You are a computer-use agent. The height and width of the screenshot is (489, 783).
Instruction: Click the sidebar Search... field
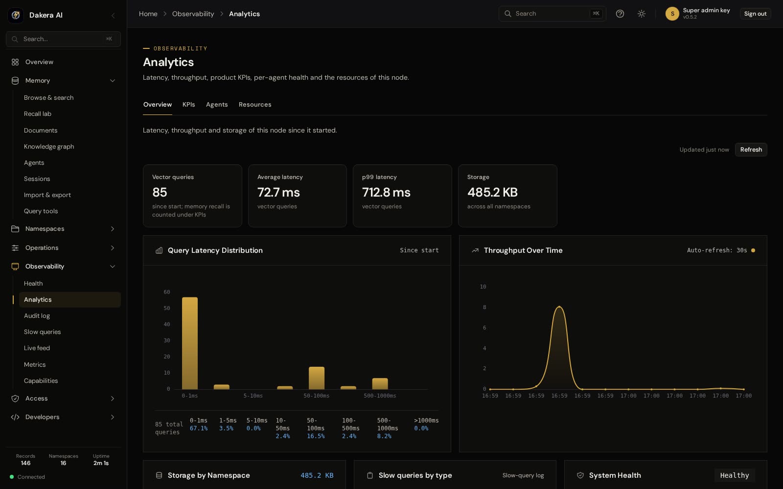[x=63, y=39]
